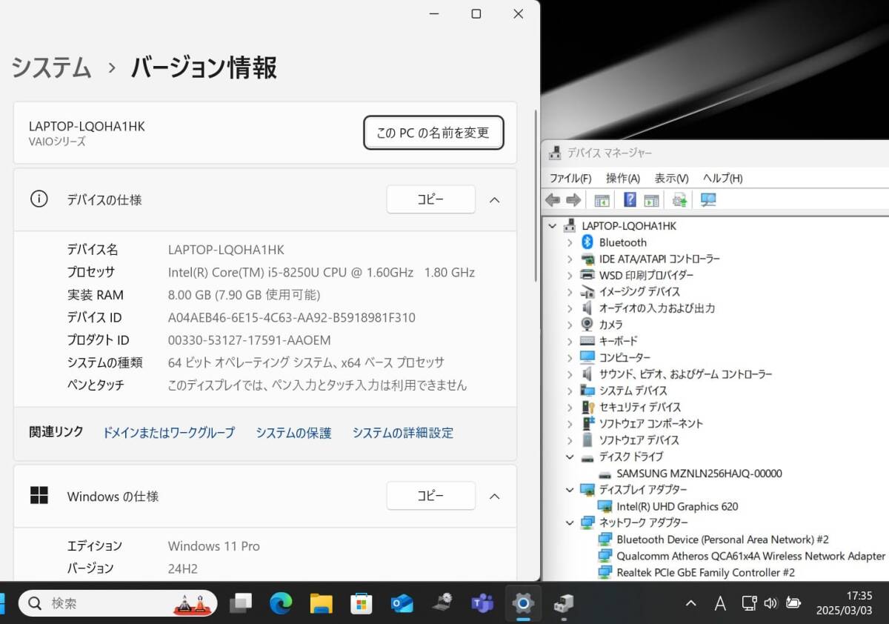Open Device Manager help via the question mark icon
The width and height of the screenshot is (889, 624).
coord(629,199)
